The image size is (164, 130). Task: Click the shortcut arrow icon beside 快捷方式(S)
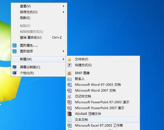(x=69, y=65)
